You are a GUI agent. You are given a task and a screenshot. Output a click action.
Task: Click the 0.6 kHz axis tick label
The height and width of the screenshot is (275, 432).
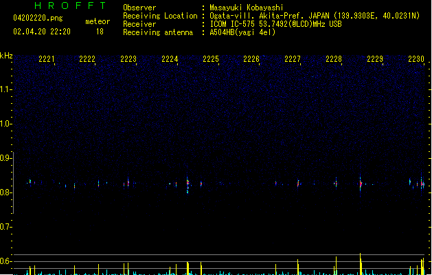[x=5, y=261]
